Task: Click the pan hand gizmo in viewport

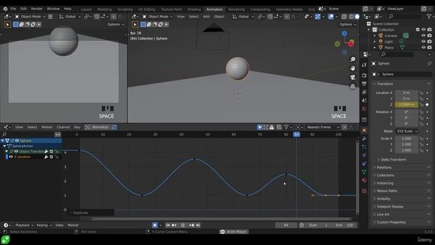Action: tap(353, 68)
